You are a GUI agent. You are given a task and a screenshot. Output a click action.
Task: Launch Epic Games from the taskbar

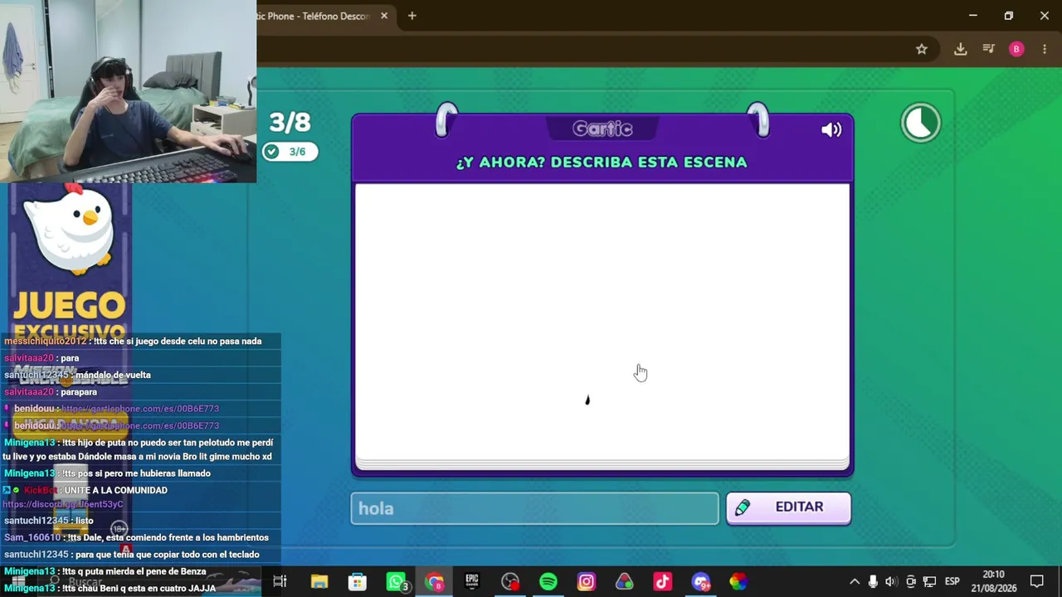(x=472, y=581)
